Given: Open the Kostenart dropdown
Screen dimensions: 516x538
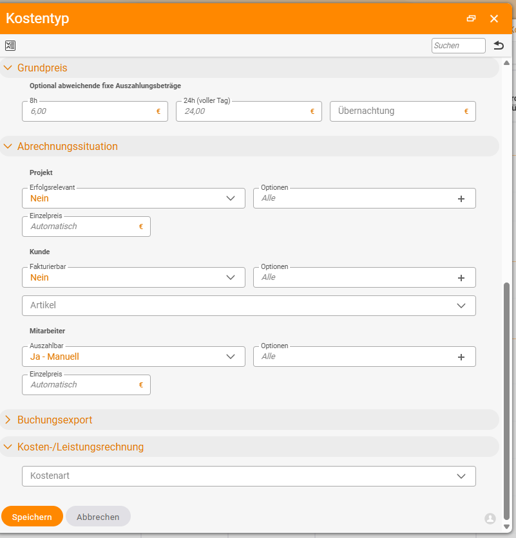Looking at the screenshot, I should point(249,476).
